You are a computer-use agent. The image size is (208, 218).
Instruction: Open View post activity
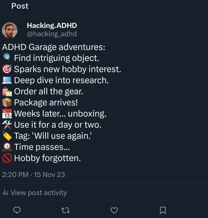(x=38, y=193)
